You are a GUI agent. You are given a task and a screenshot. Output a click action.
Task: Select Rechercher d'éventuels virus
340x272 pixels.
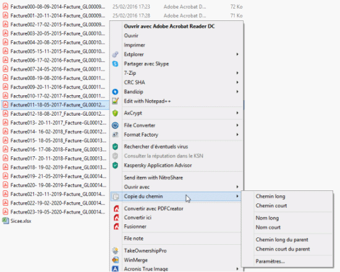[x=156, y=147]
